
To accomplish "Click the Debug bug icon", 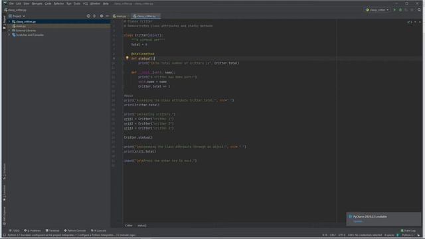I will 400,10.
